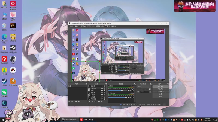Unlock the ✓图片 source

click(105, 95)
